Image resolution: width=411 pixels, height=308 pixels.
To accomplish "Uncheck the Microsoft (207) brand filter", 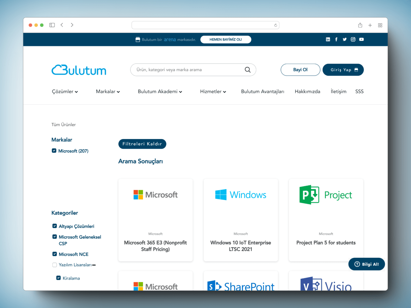I will [54, 151].
